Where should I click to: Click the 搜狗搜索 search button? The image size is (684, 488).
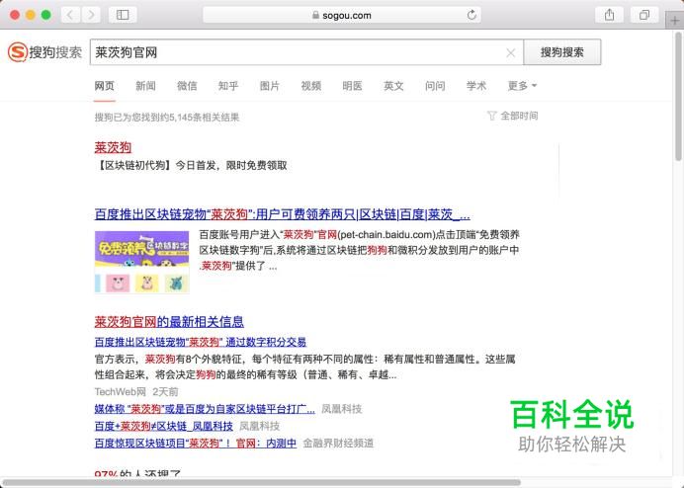click(x=561, y=52)
